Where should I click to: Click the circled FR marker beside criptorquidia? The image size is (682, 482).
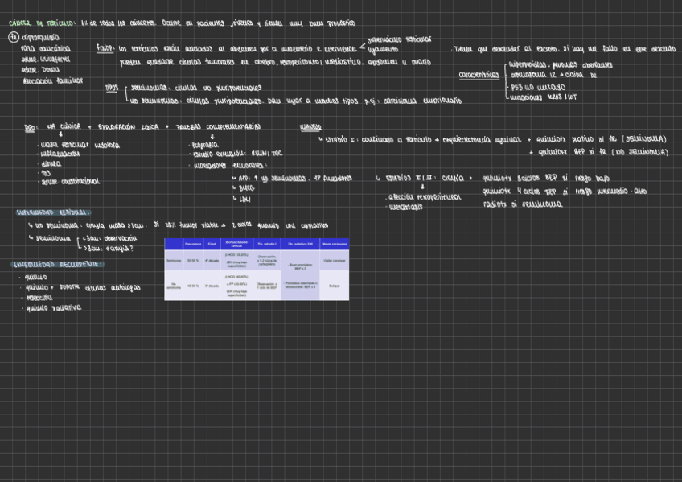pyautogui.click(x=14, y=37)
